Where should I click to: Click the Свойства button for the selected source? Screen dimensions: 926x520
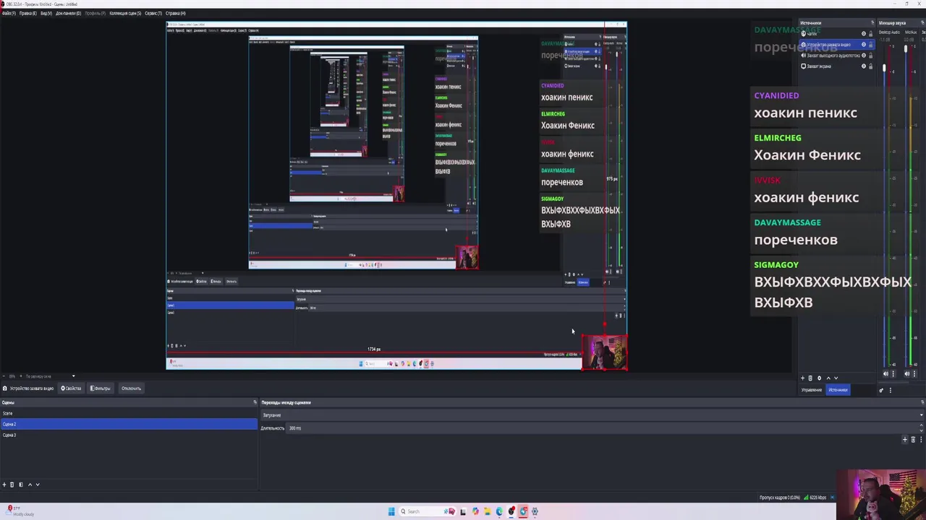click(71, 389)
